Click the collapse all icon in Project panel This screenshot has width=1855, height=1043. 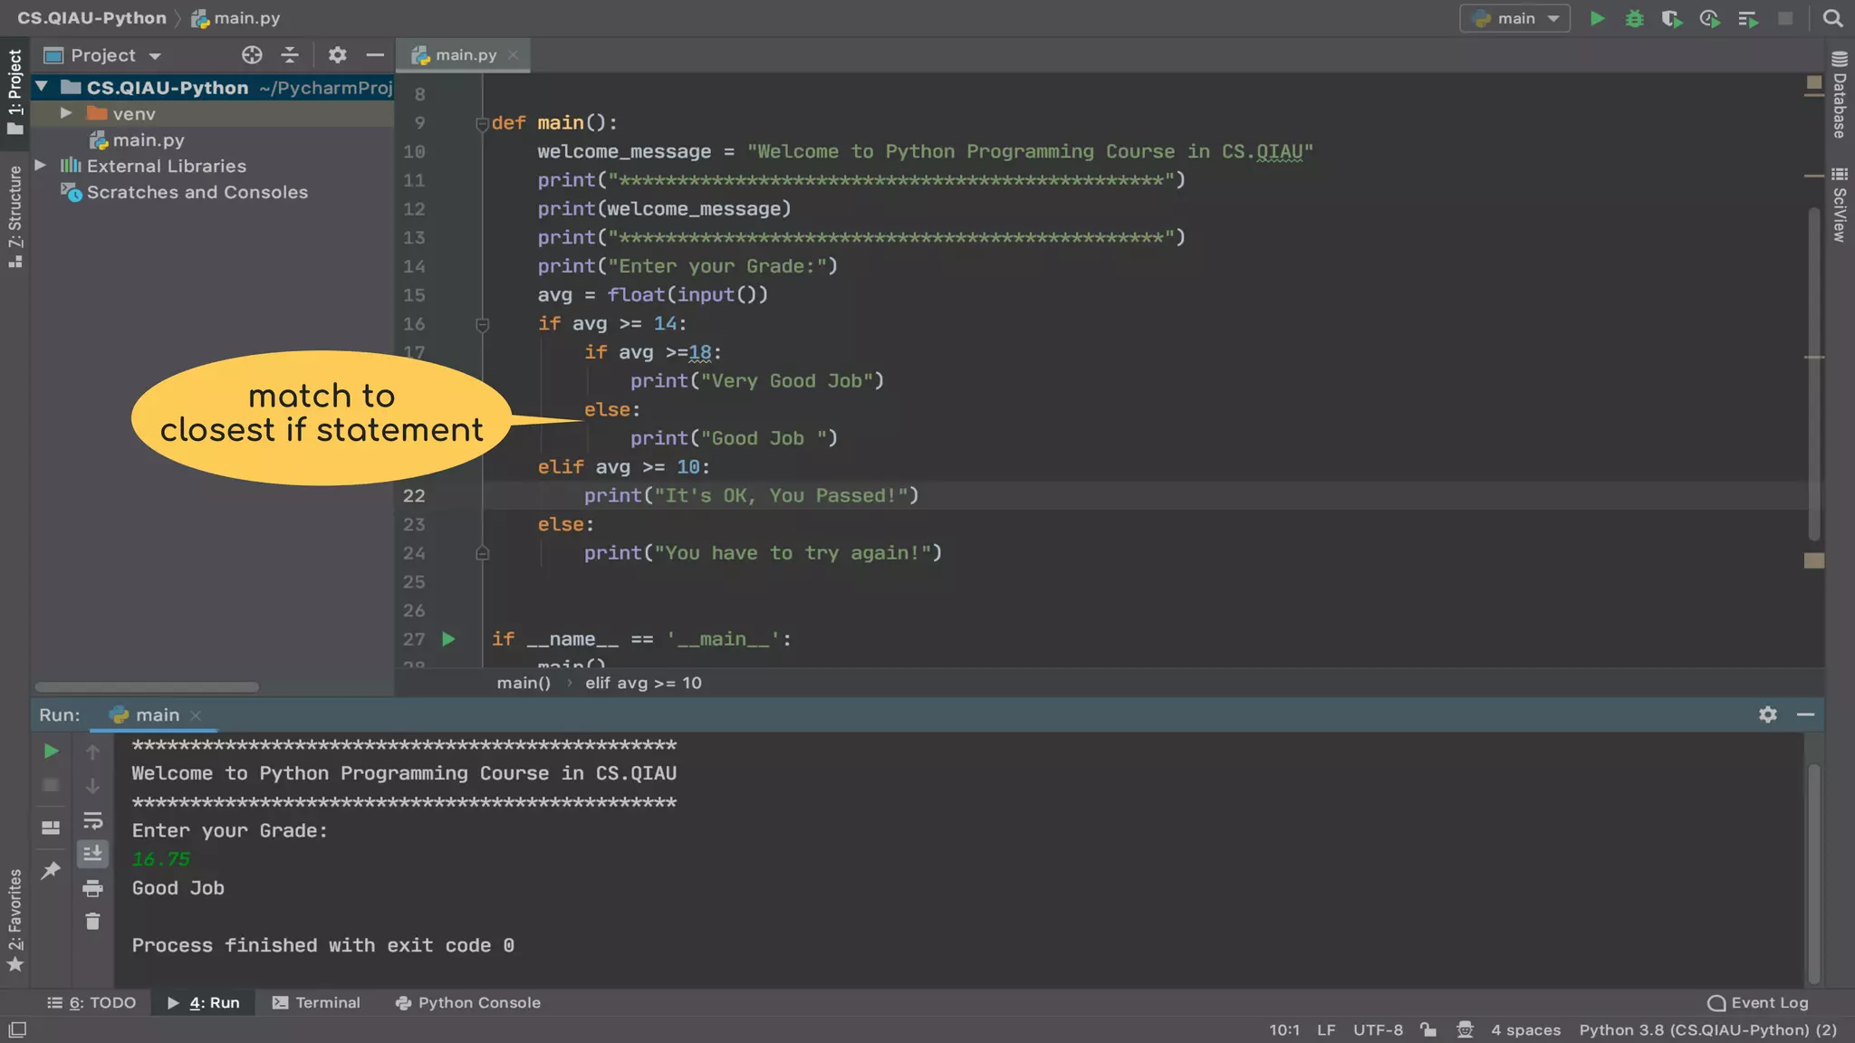tap(290, 55)
